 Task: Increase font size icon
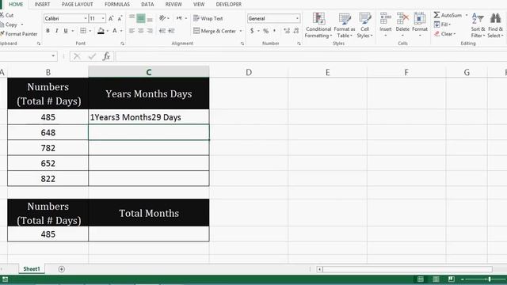111,18
